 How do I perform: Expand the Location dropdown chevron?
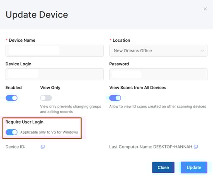coord(202,51)
